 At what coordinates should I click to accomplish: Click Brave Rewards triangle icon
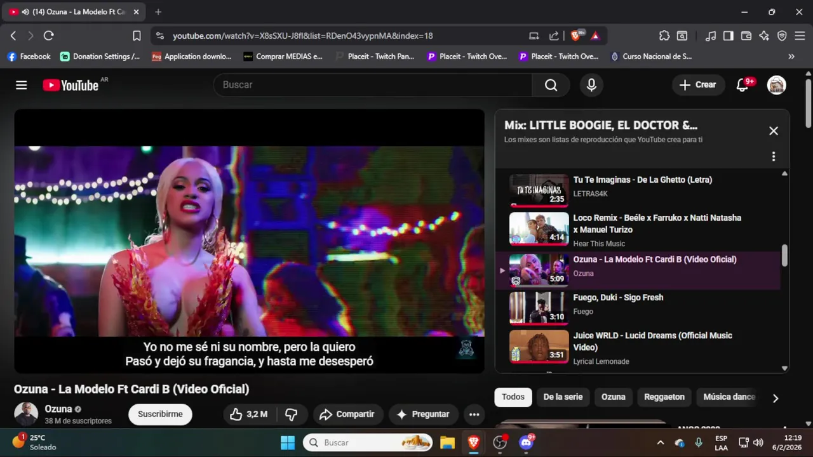click(x=595, y=36)
